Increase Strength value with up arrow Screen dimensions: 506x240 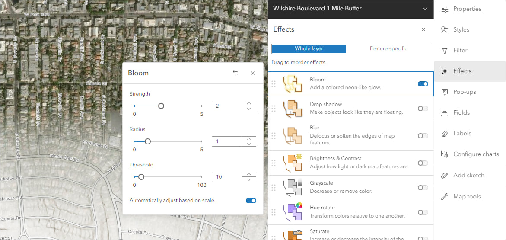pyautogui.click(x=248, y=103)
